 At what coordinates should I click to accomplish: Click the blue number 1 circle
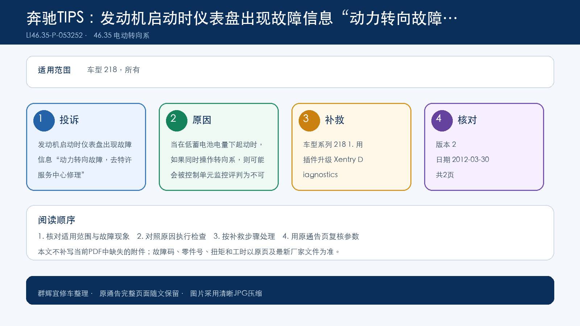coord(44,121)
